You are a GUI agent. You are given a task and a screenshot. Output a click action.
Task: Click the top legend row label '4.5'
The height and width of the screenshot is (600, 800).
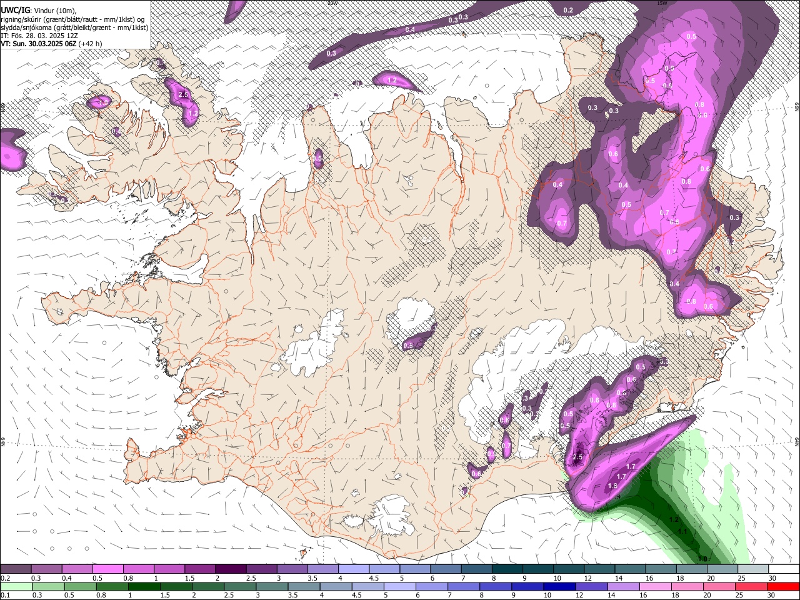374,578
